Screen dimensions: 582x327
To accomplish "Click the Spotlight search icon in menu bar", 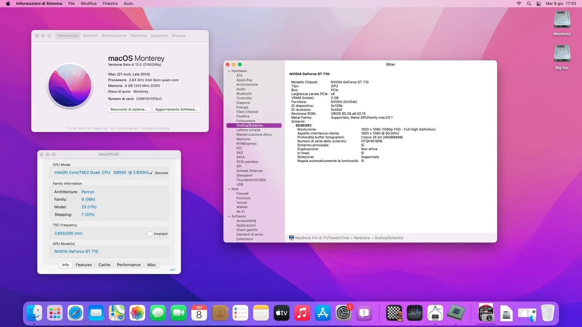I will [529, 4].
